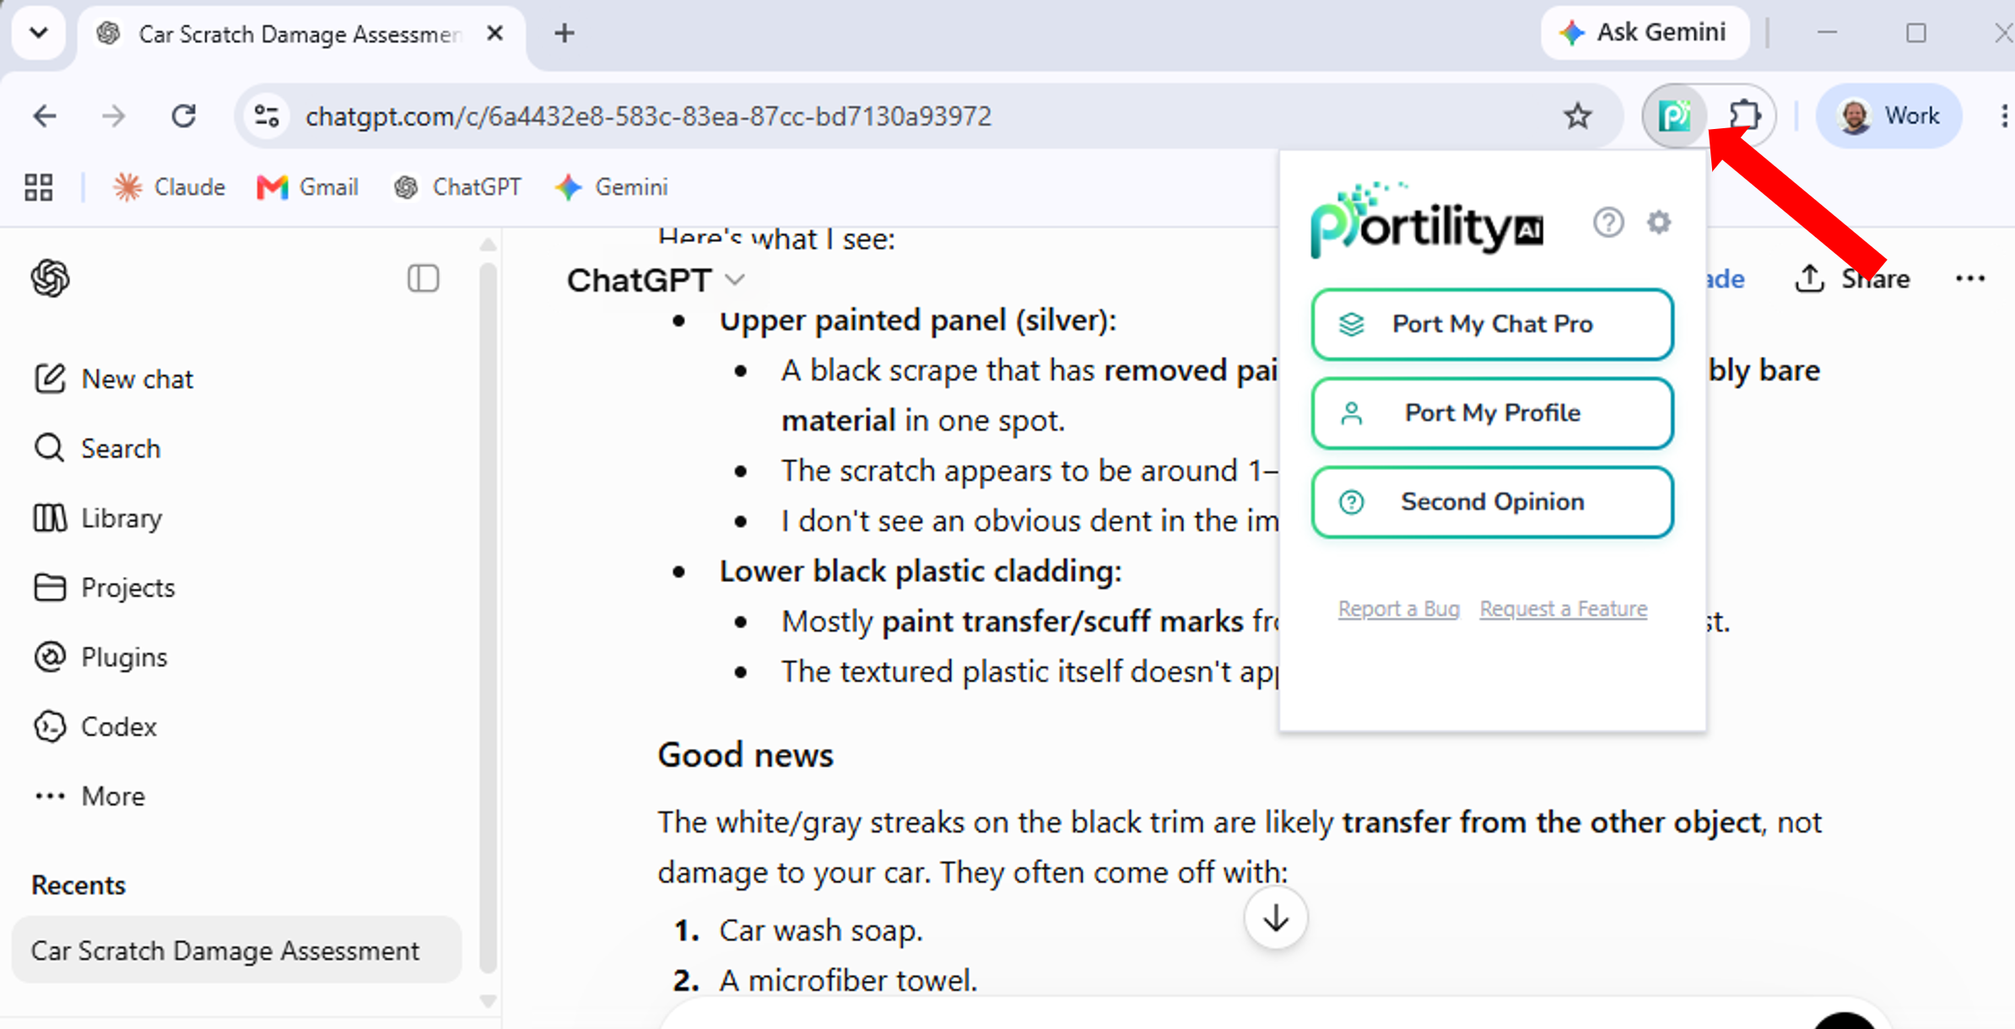This screenshot has height=1029, width=2015.
Task: Expand More in the sidebar
Action: pyautogui.click(x=89, y=795)
